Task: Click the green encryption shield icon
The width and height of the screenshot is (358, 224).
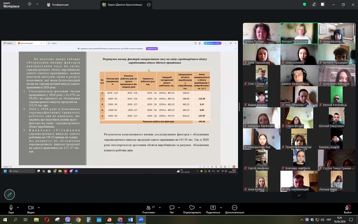Action: 305,5
